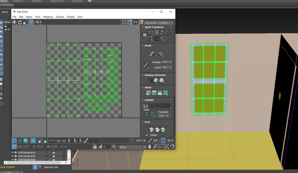This screenshot has width=298, height=173.
Task: Activate the Rotate tool in the UV editor
Action: tap(20, 22)
